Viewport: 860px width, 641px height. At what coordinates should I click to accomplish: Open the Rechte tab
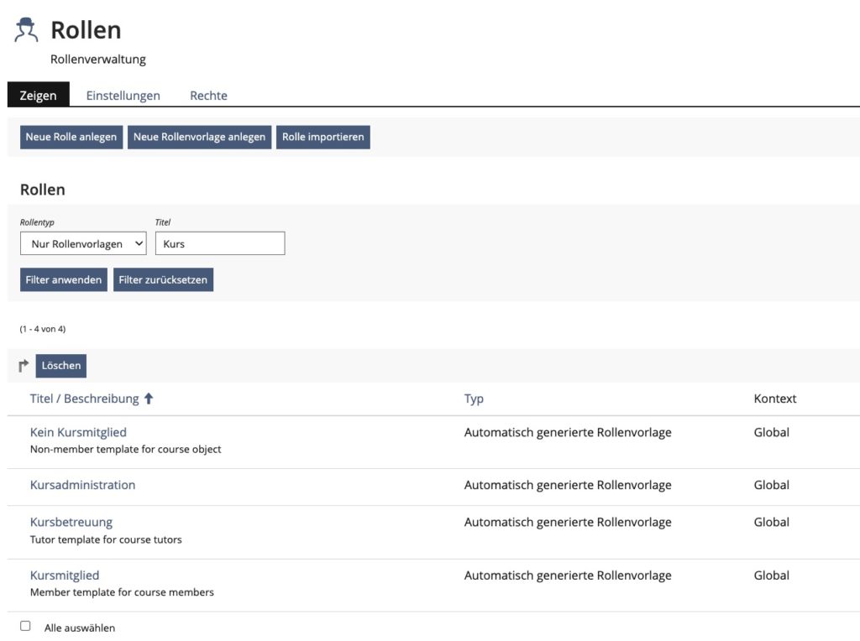coord(208,96)
